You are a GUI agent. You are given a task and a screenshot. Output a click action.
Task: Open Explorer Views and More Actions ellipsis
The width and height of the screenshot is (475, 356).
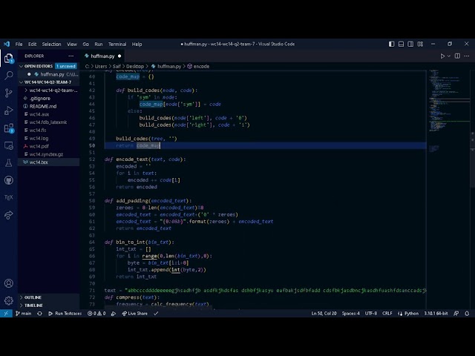pyautogui.click(x=71, y=56)
